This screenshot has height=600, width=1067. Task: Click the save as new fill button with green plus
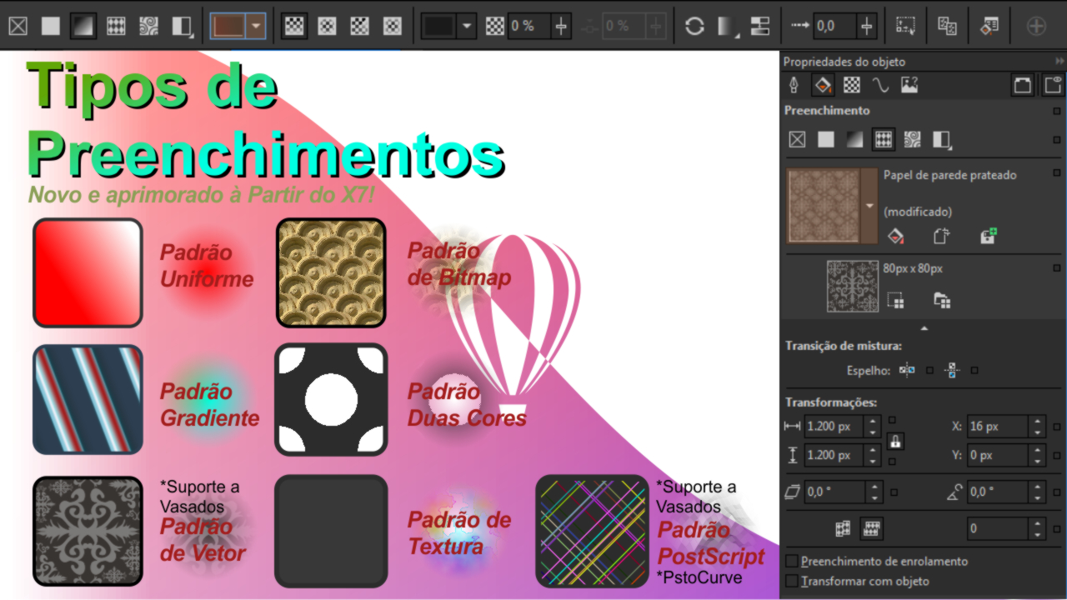[x=989, y=236]
